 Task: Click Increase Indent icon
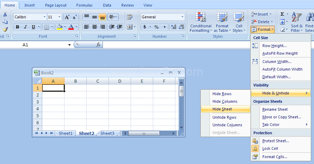click(119, 27)
